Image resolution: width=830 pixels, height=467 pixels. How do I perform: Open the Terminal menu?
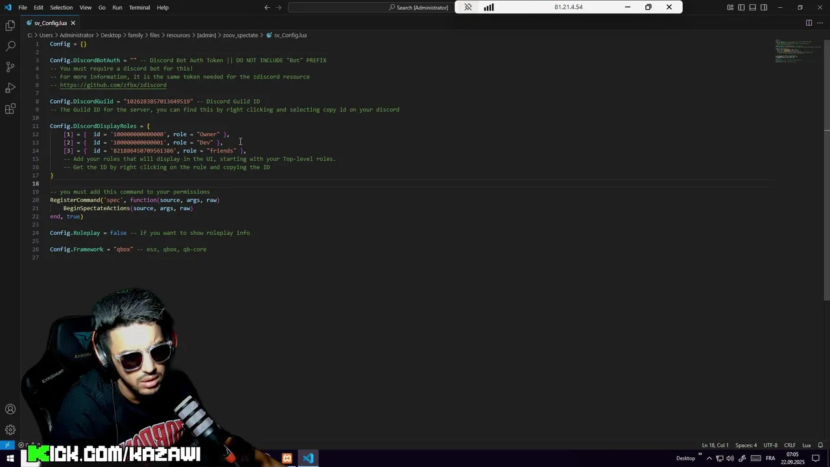tap(139, 7)
